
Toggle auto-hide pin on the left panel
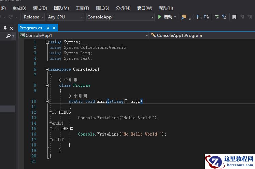[x=5, y=28]
